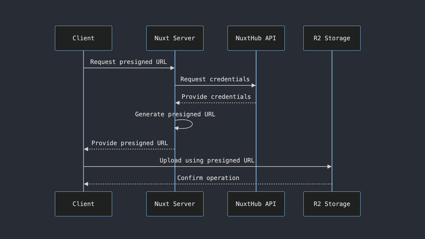Select the bottom NuxtHub API participant box
The image size is (425, 239).
click(x=256, y=204)
